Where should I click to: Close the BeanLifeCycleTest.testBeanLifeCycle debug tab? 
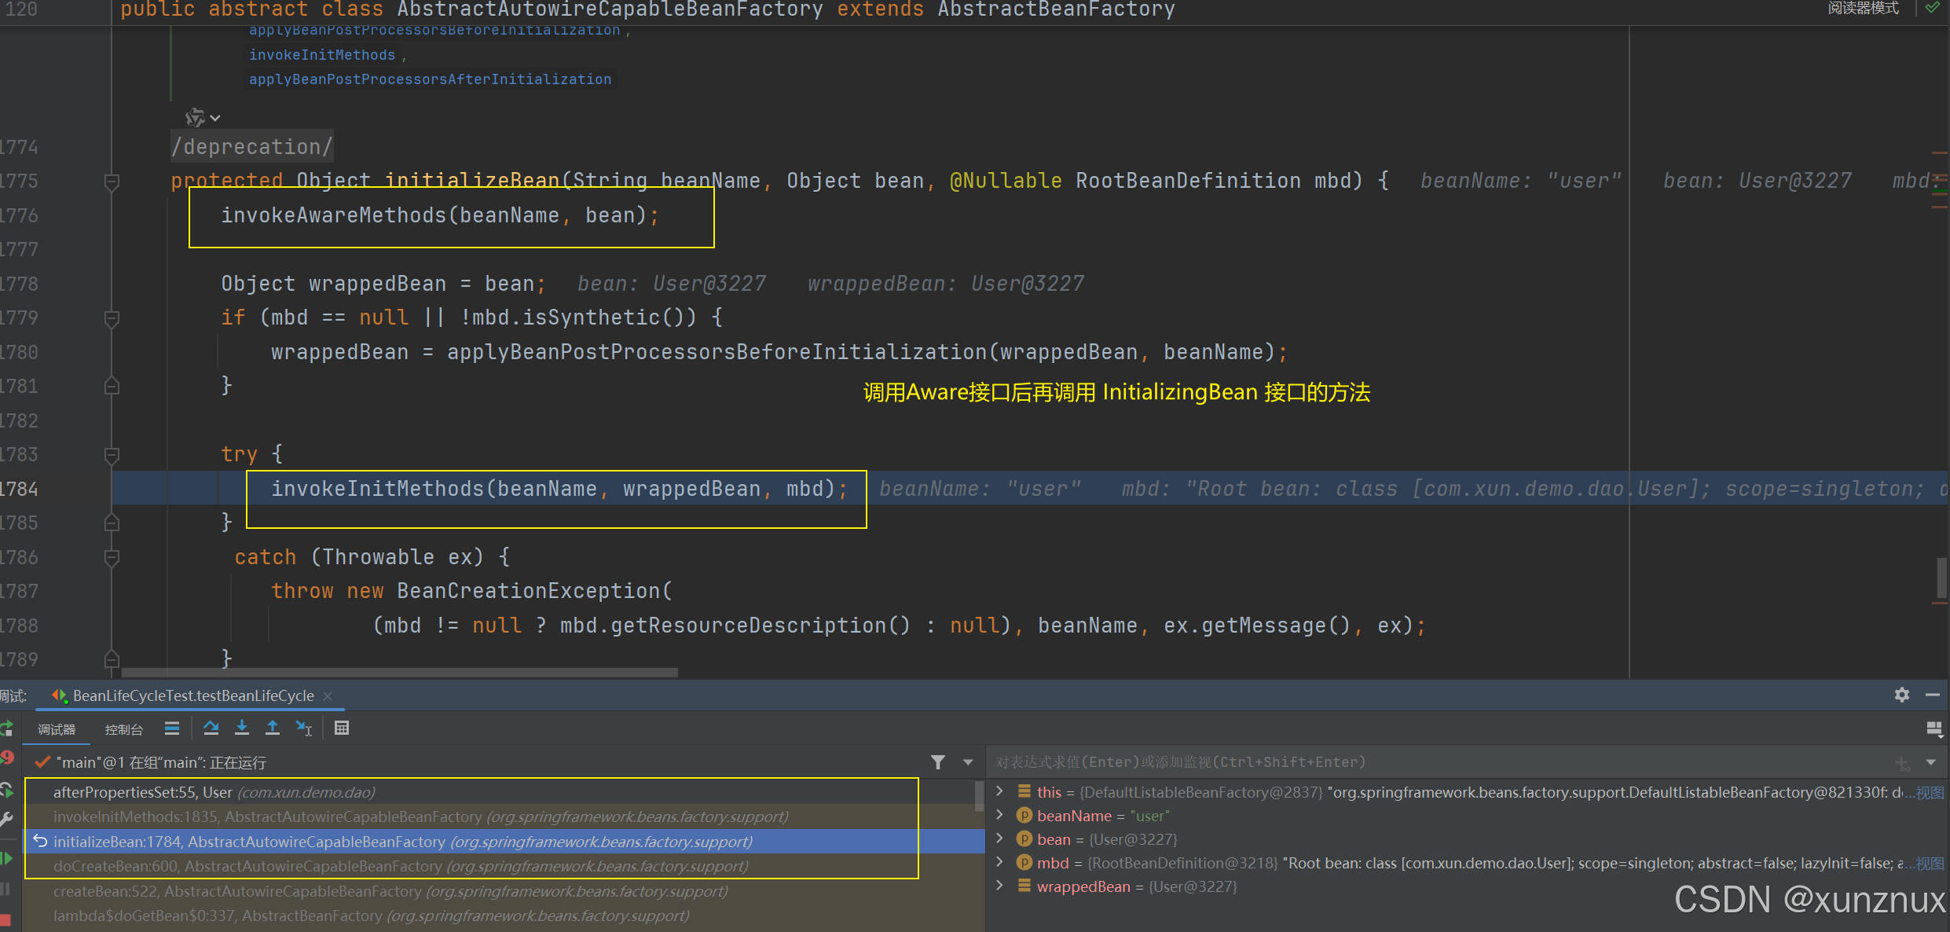coord(328,696)
